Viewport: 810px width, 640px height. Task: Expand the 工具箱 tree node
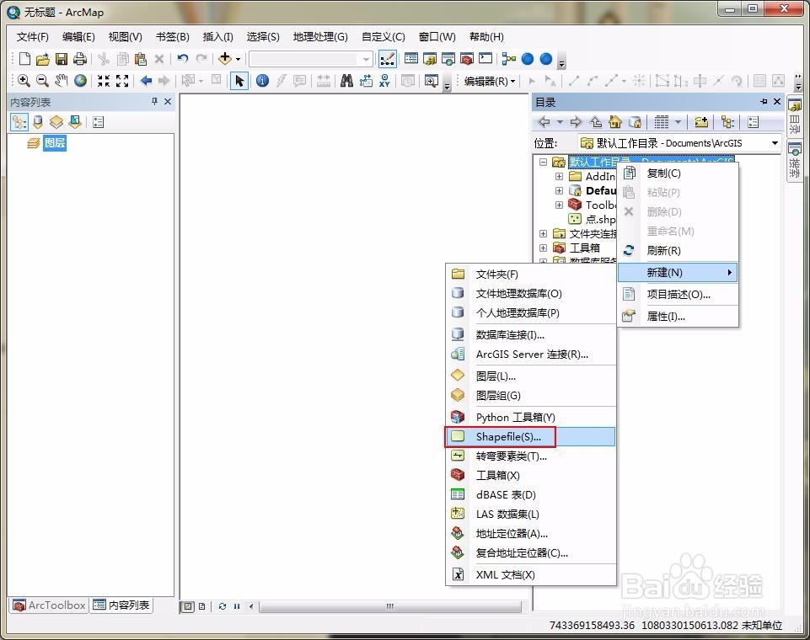pyautogui.click(x=543, y=248)
